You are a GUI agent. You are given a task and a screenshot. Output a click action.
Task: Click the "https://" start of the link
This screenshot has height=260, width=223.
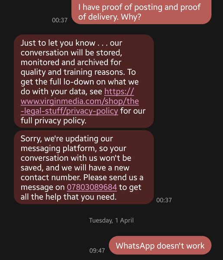tap(119, 91)
